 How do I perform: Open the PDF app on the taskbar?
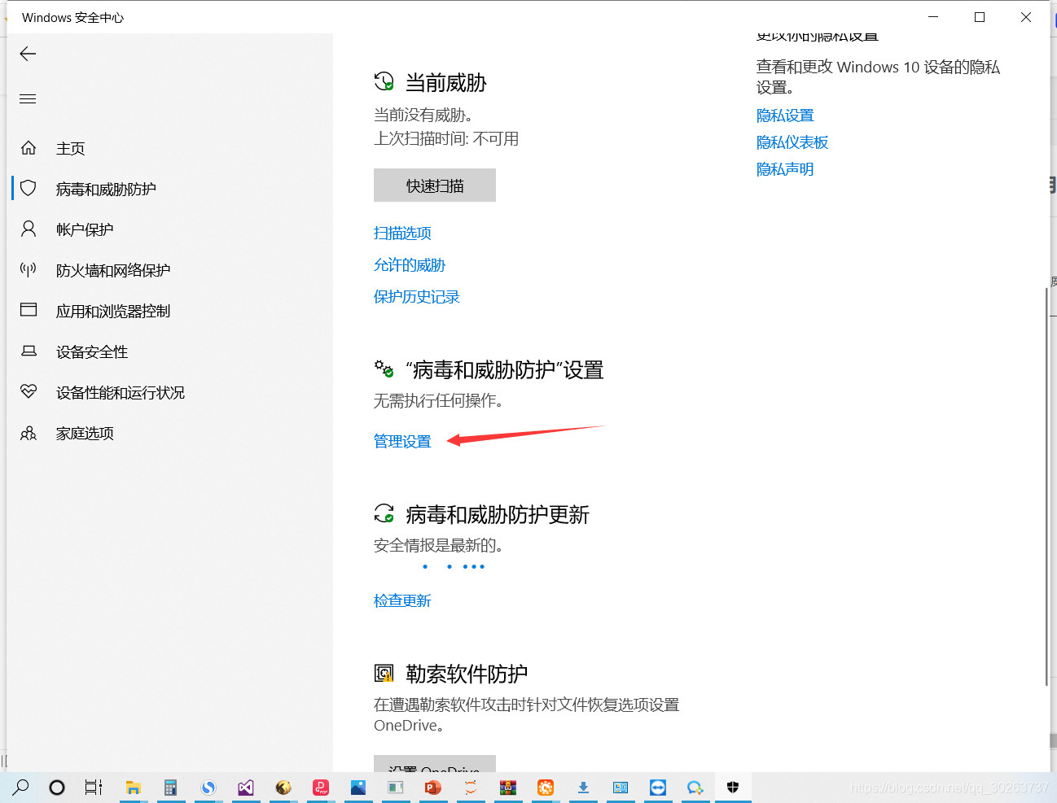[x=321, y=788]
